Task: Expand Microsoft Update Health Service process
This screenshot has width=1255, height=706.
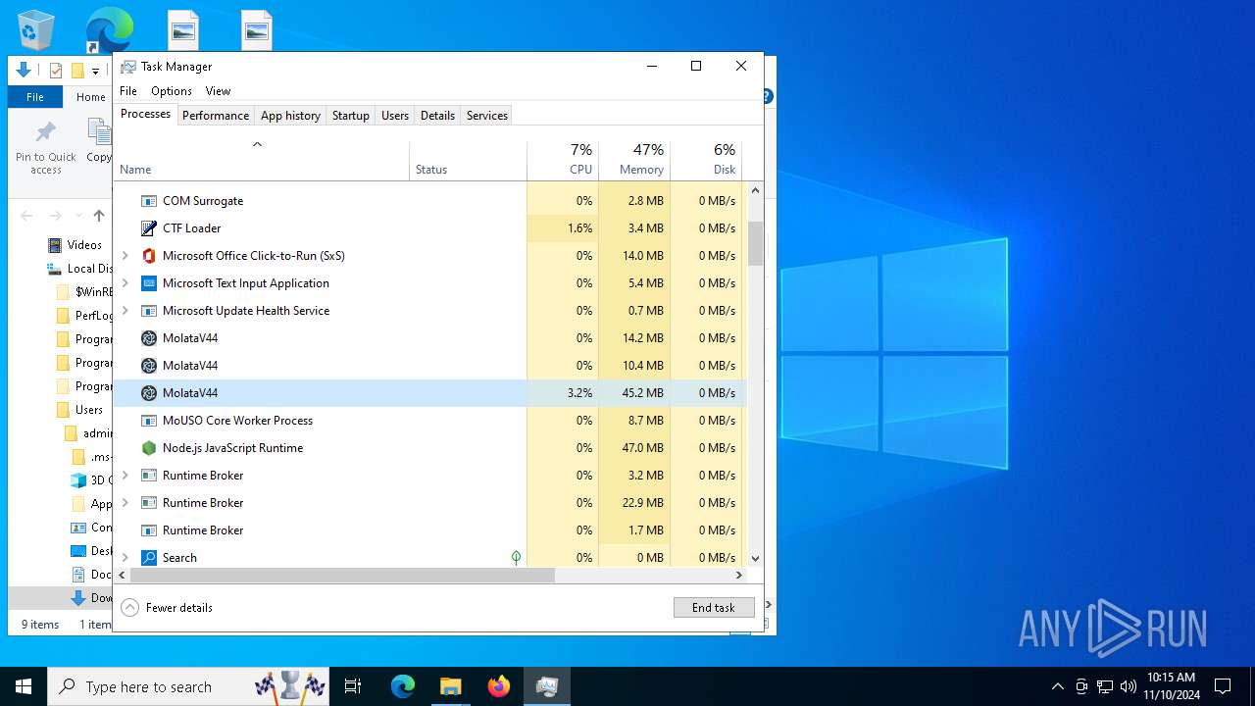Action: click(x=125, y=311)
